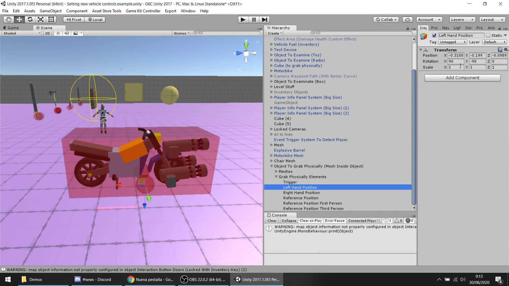Select the Move tool
Viewport: 509px width, 286px height.
coord(19,19)
